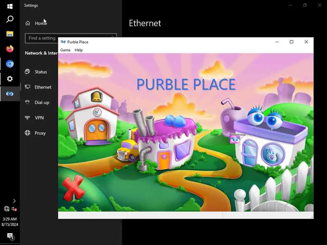The width and height of the screenshot is (327, 245).
Task: Open the Game menu in Purble Place
Action: (x=65, y=50)
